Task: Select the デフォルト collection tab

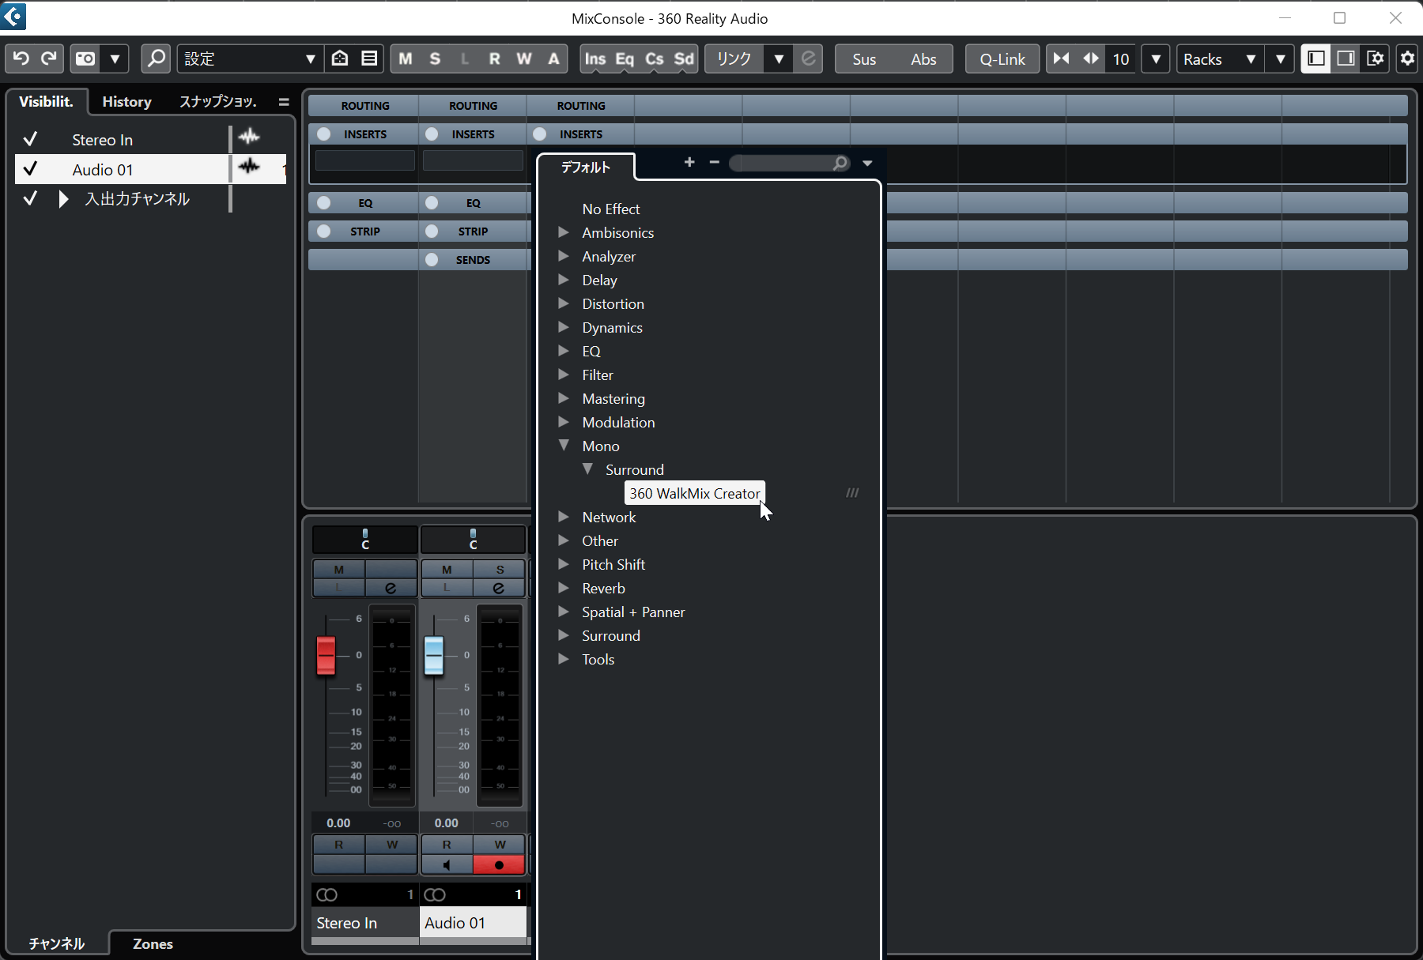Action: point(586,167)
